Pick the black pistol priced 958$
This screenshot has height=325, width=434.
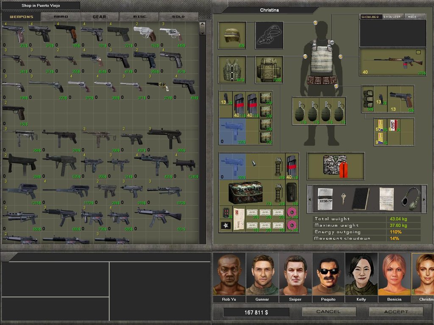tap(146, 61)
